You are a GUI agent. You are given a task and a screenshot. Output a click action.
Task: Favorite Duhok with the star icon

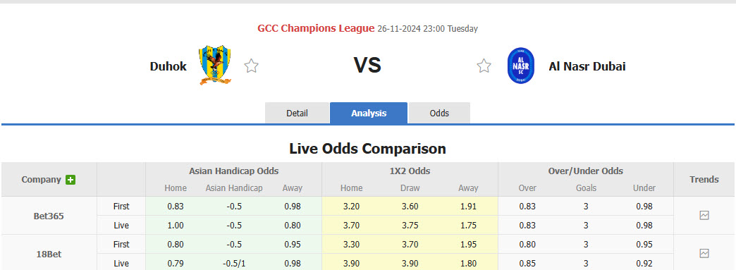251,66
